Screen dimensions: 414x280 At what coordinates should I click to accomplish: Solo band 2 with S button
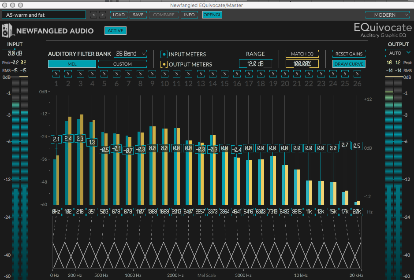point(68,74)
